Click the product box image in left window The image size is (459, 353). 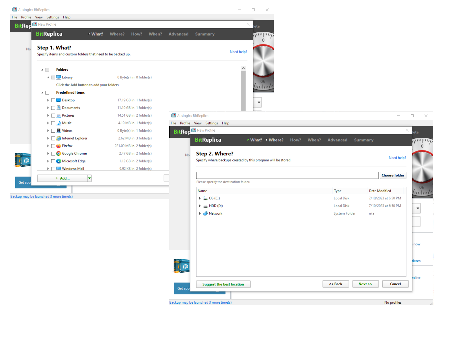pyautogui.click(x=23, y=160)
